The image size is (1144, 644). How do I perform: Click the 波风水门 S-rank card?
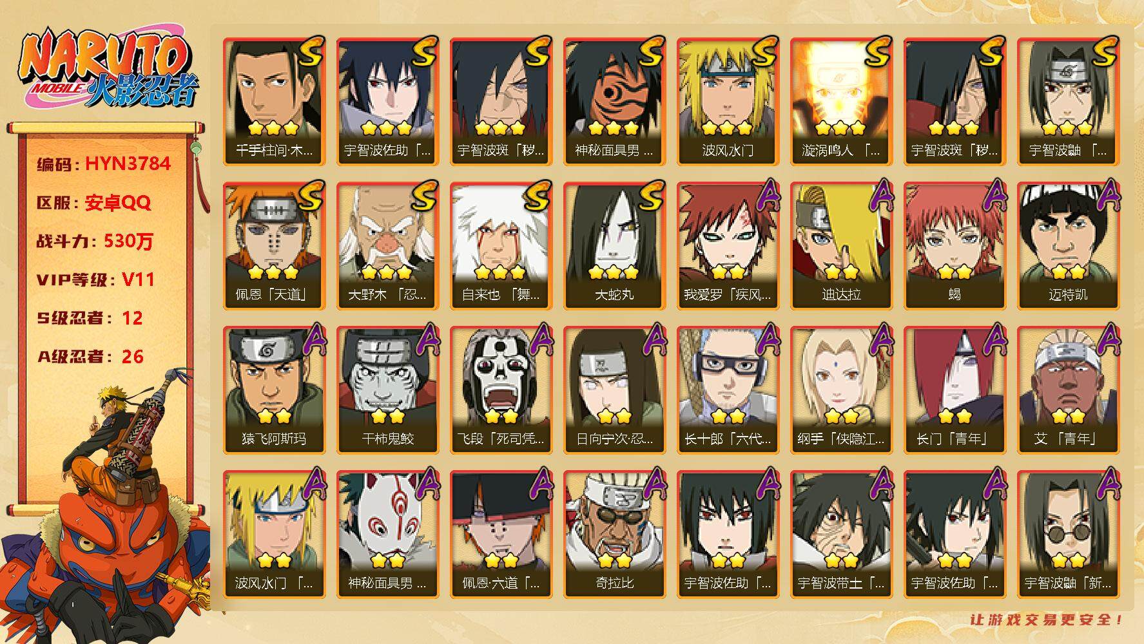point(728,102)
